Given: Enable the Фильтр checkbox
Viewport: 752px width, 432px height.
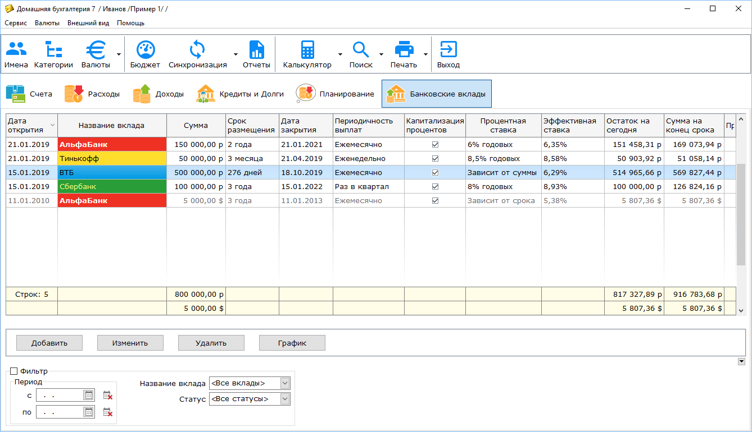Looking at the screenshot, I should (x=14, y=371).
